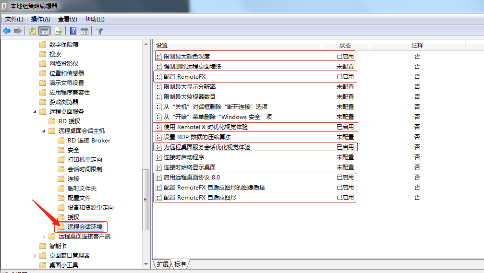Viewport: 484px width, 273px height.
Task: Select the 网络投影仪 tree folder
Action: 64,63
